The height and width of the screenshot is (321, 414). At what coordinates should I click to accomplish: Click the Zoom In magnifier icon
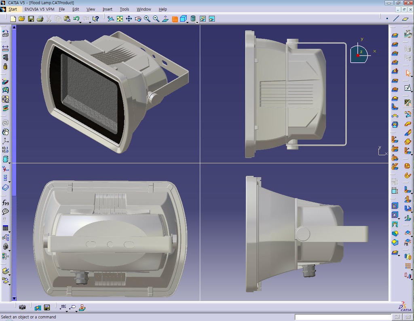pyautogui.click(x=147, y=19)
